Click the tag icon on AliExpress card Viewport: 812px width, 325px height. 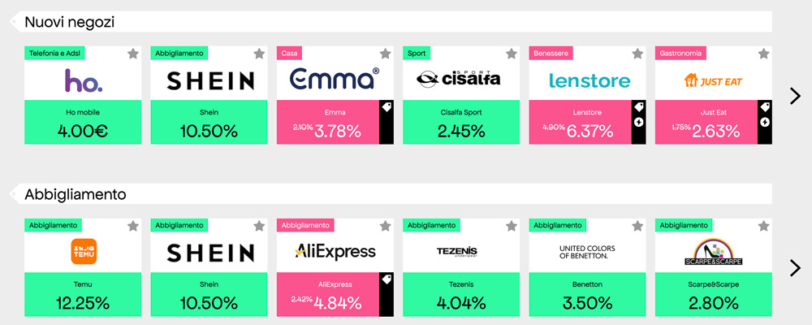386,279
